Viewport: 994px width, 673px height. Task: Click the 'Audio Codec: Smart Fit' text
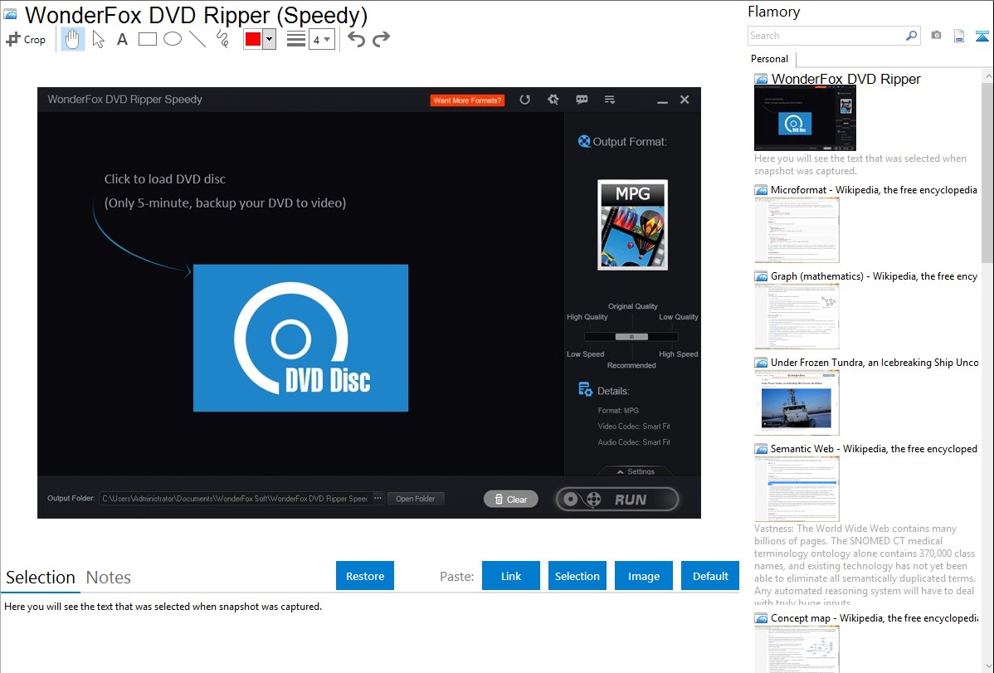pyautogui.click(x=634, y=442)
